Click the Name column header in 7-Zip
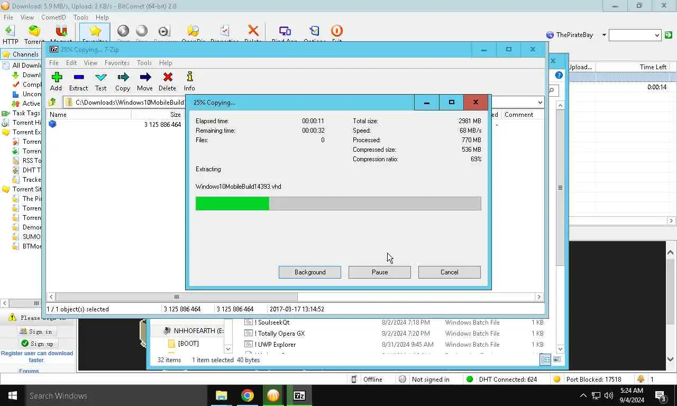Image resolution: width=677 pixels, height=406 pixels. tap(90, 115)
